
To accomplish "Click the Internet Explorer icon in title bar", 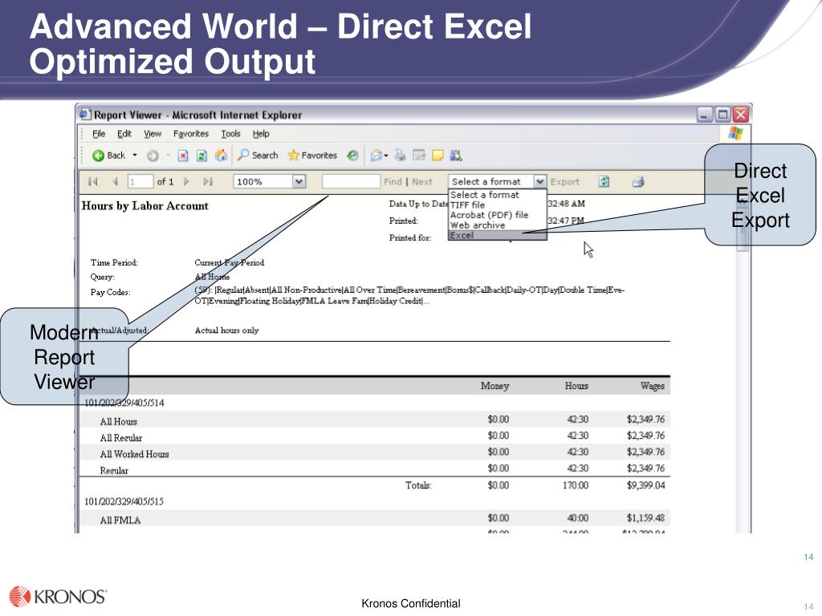I will (84, 114).
